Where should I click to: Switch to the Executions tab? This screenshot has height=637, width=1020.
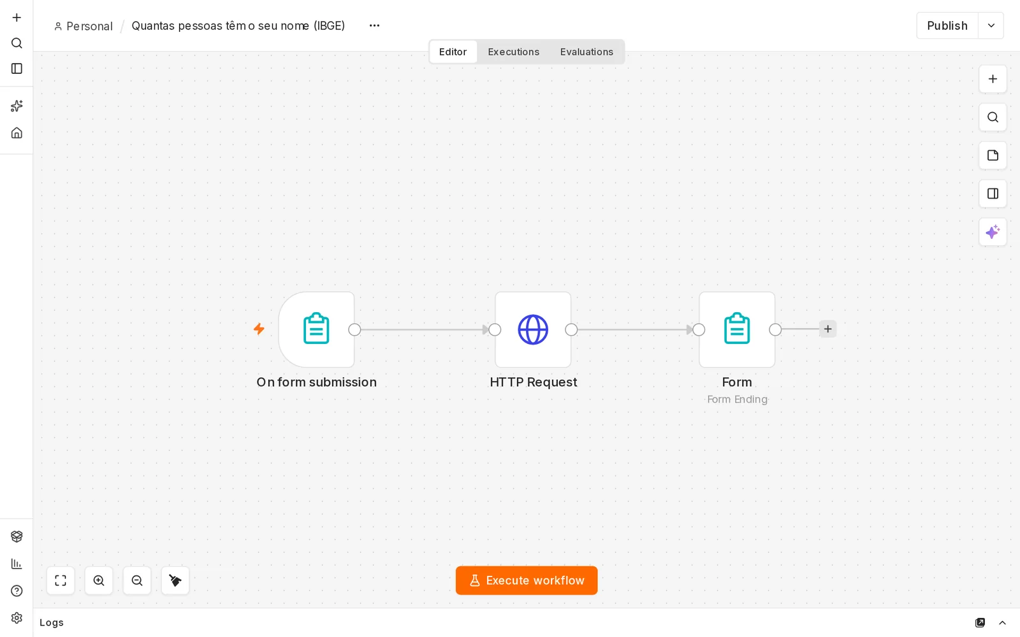[513, 52]
